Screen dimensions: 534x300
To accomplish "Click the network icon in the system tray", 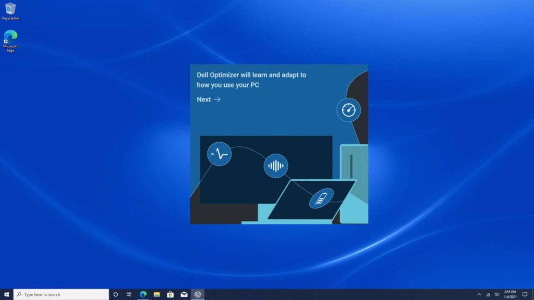I will [x=489, y=294].
